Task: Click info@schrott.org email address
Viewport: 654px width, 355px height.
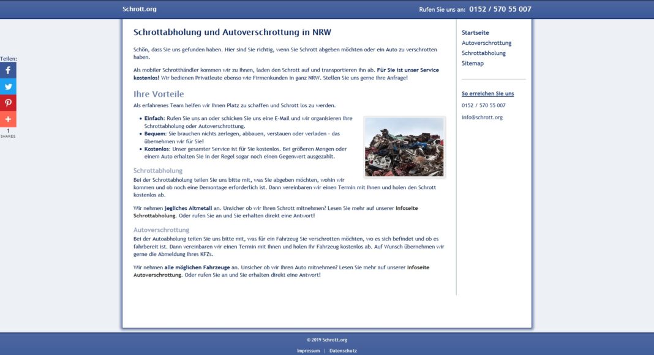Action: click(x=482, y=117)
